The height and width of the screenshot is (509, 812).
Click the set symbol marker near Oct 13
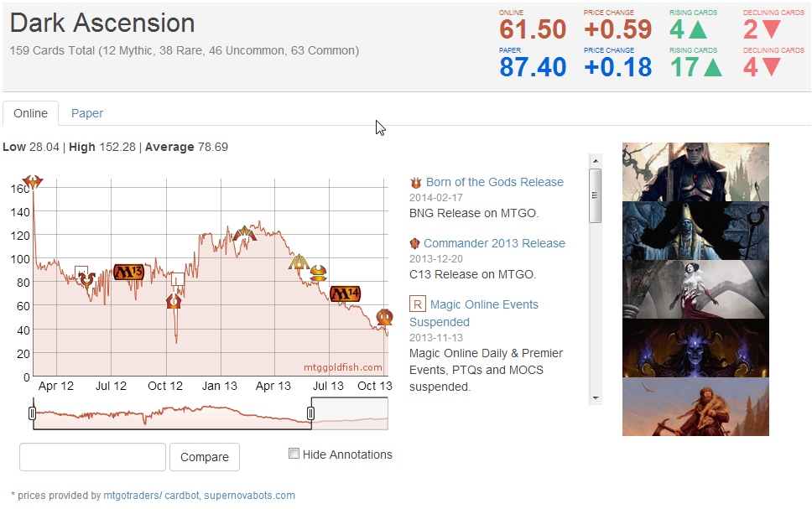coord(384,317)
